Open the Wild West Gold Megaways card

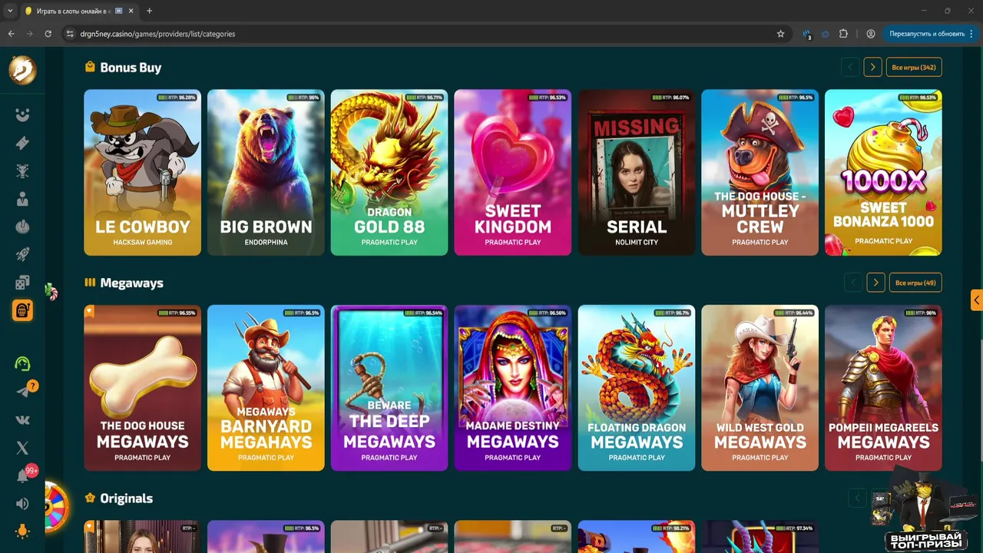pyautogui.click(x=760, y=388)
